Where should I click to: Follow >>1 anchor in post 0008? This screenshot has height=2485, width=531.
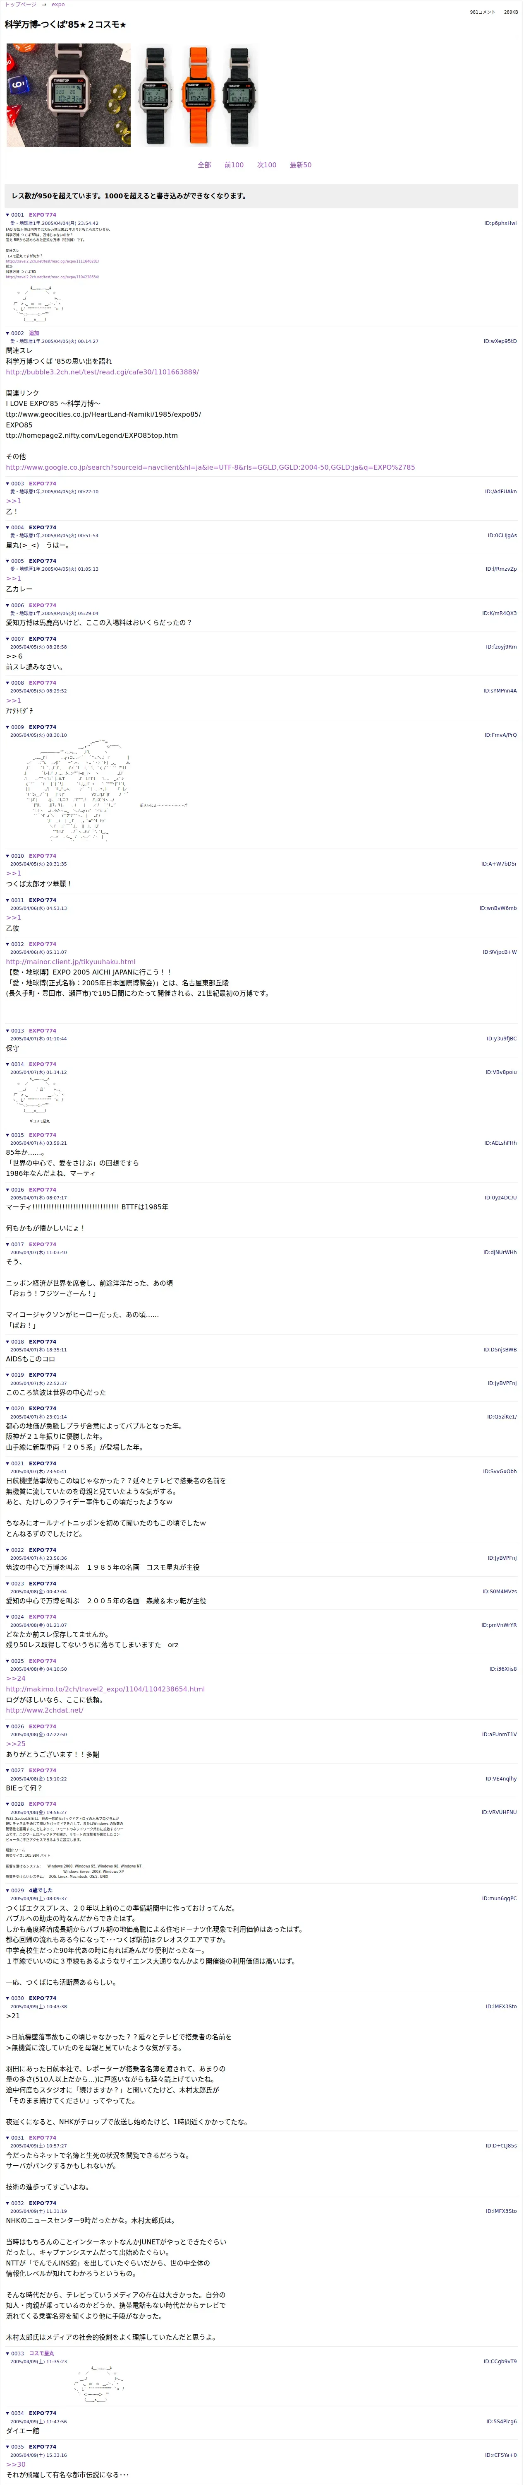pyautogui.click(x=14, y=700)
